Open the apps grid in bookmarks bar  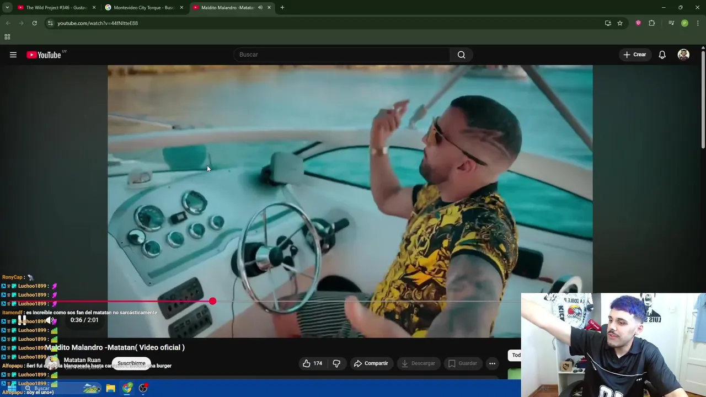coord(7,37)
